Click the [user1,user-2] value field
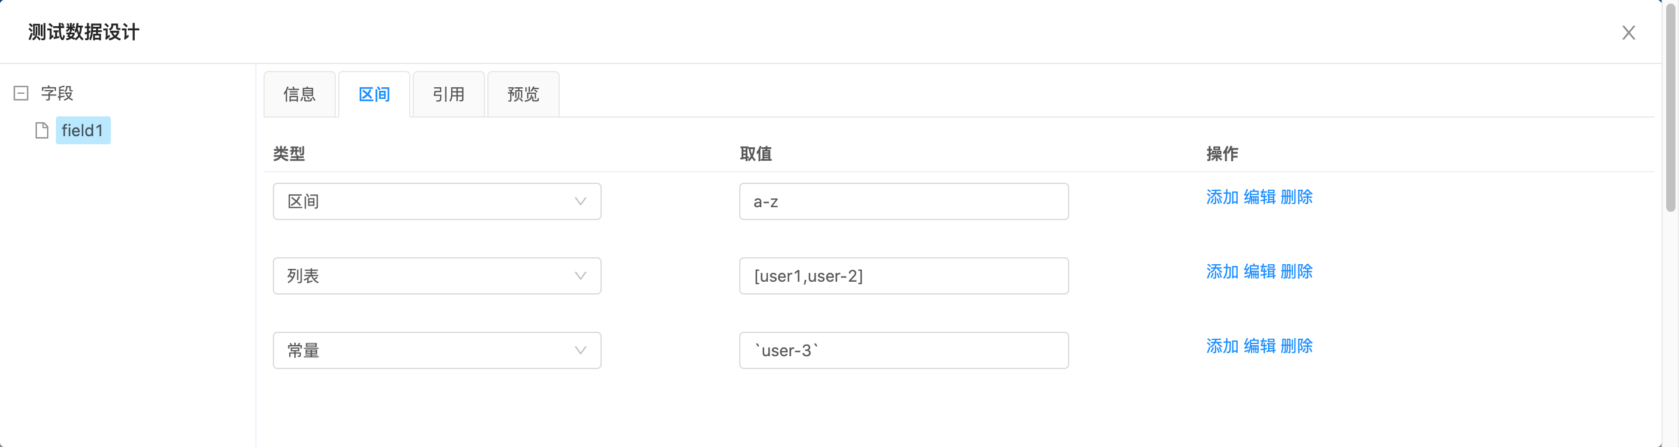This screenshot has height=447, width=1679. (904, 276)
